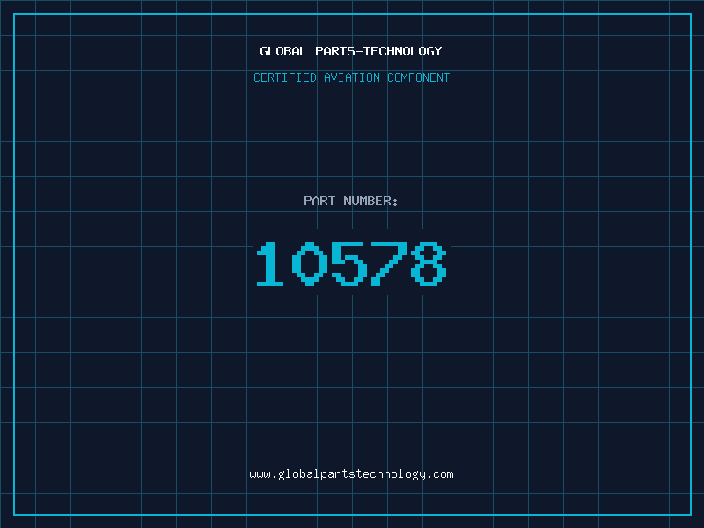Click the word GLOBAL in the title
704x528 pixels.
click(x=282, y=51)
